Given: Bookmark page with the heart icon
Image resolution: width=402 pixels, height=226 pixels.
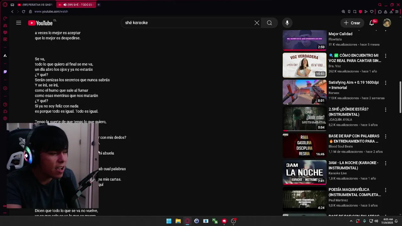Looking at the screenshot, I should (372, 12).
